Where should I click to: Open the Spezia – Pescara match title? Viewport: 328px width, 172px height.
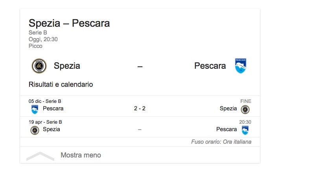pos(69,23)
